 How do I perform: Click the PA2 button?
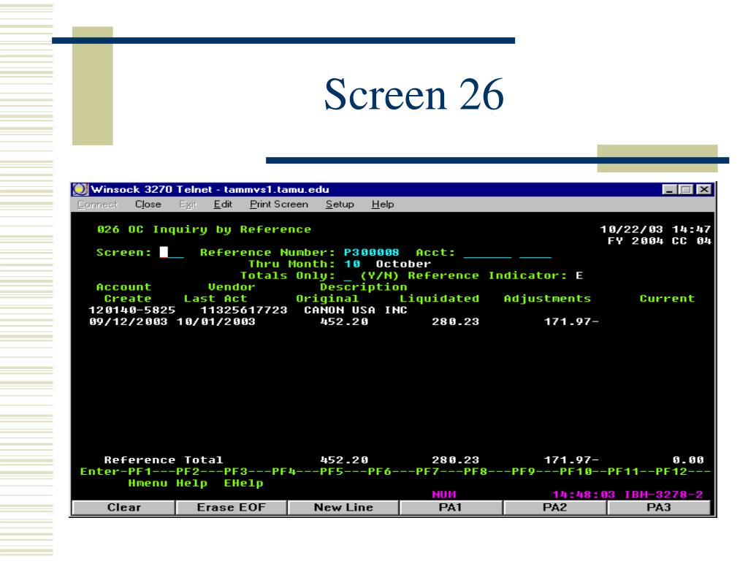click(x=554, y=508)
